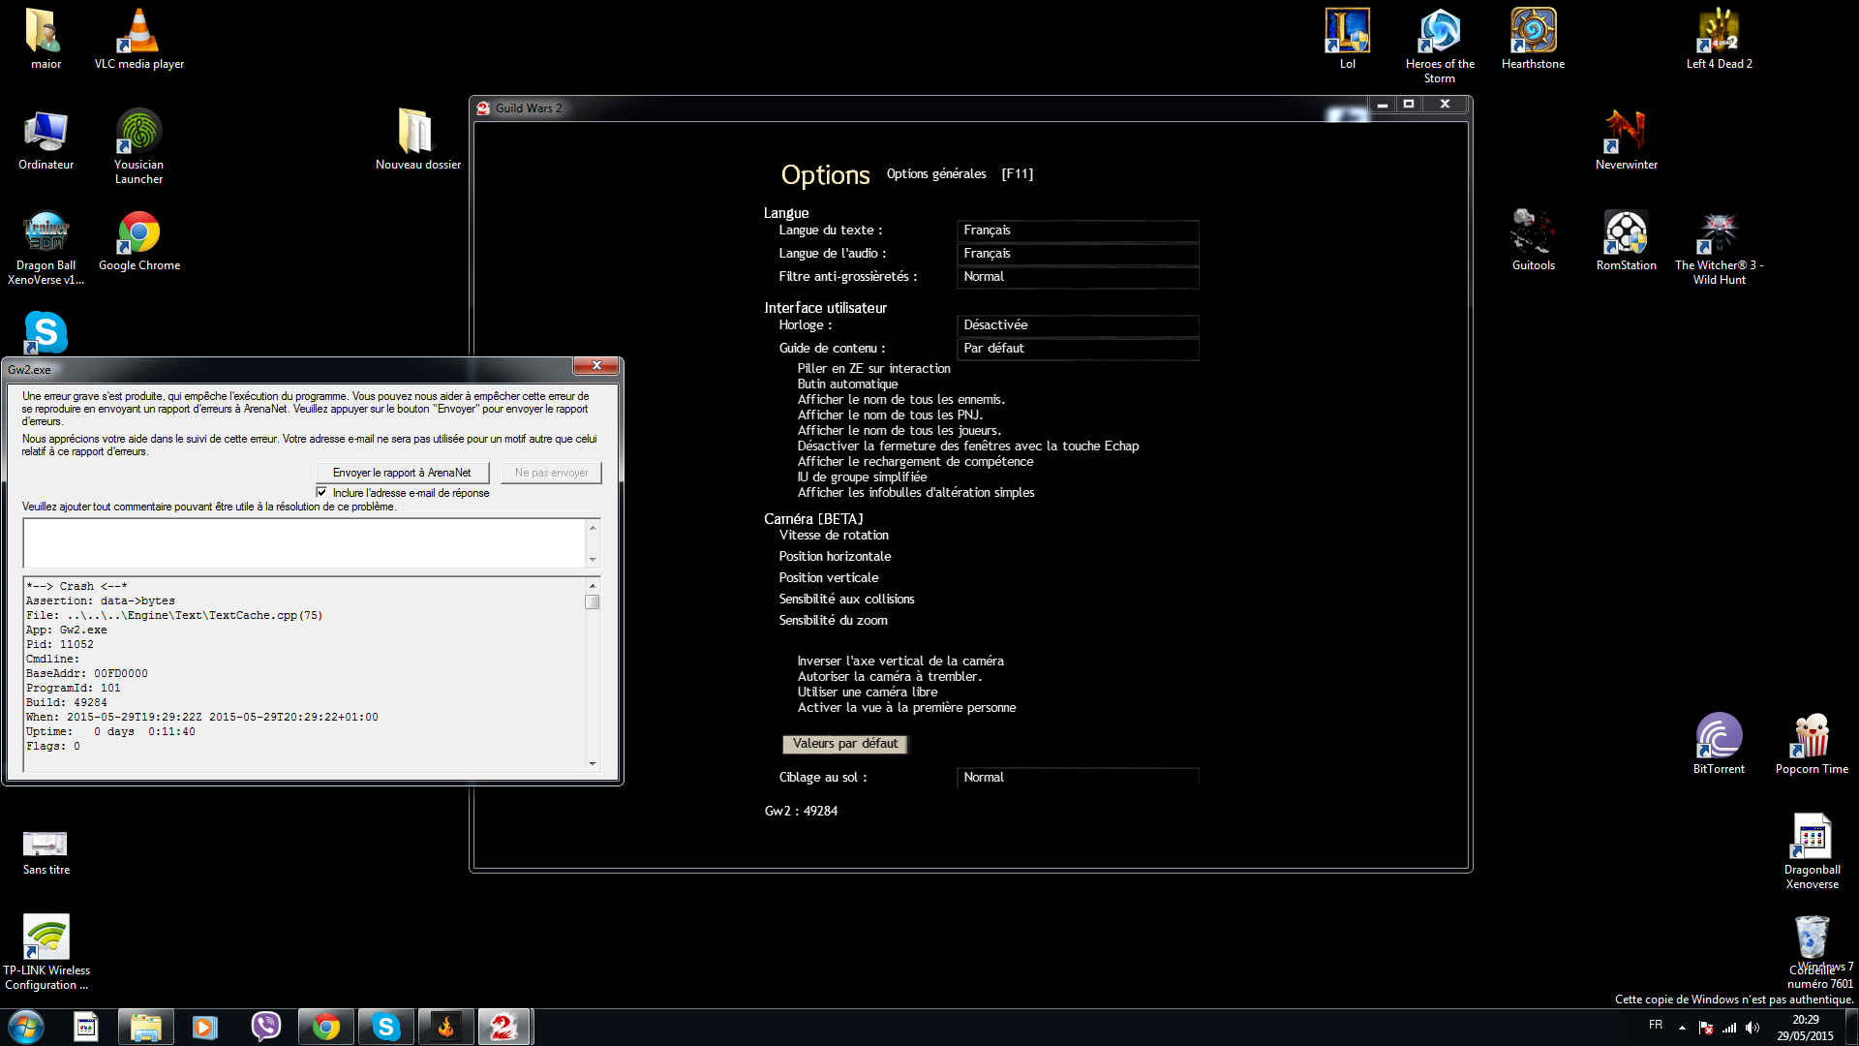Screen dimensions: 1859x1046
Task: Switch to Guild Wars 2 taskbar button
Action: [x=503, y=1027]
